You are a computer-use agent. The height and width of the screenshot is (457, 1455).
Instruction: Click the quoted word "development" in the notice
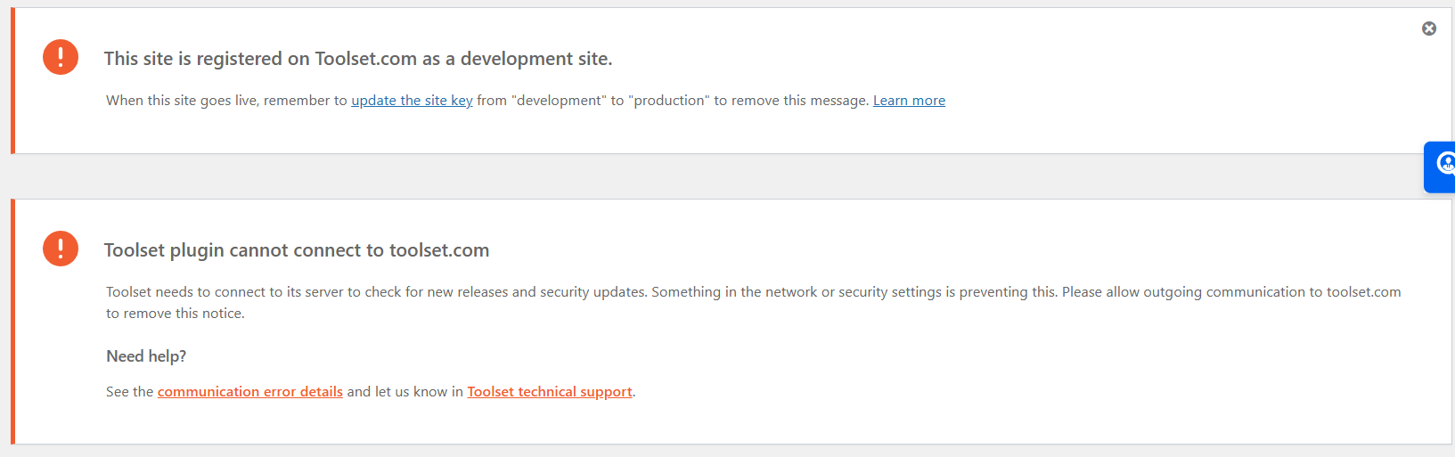point(559,101)
